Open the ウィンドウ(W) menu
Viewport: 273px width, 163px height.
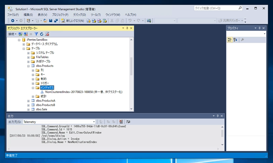click(x=113, y=15)
